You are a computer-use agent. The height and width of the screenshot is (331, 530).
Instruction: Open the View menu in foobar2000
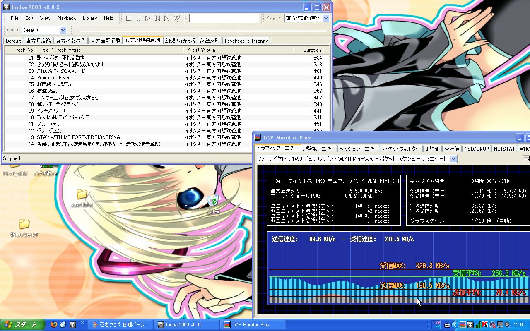coord(45,18)
